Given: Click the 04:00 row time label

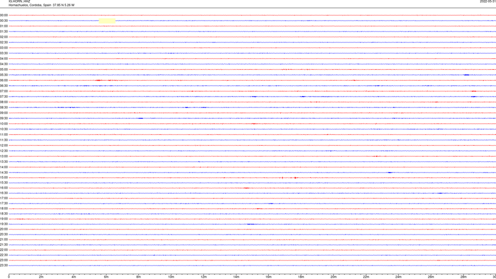Looking at the screenshot, I should 4,59.
